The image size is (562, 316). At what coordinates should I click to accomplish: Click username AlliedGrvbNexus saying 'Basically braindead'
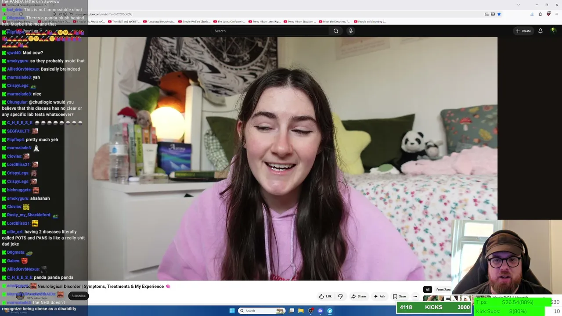[x=23, y=69]
